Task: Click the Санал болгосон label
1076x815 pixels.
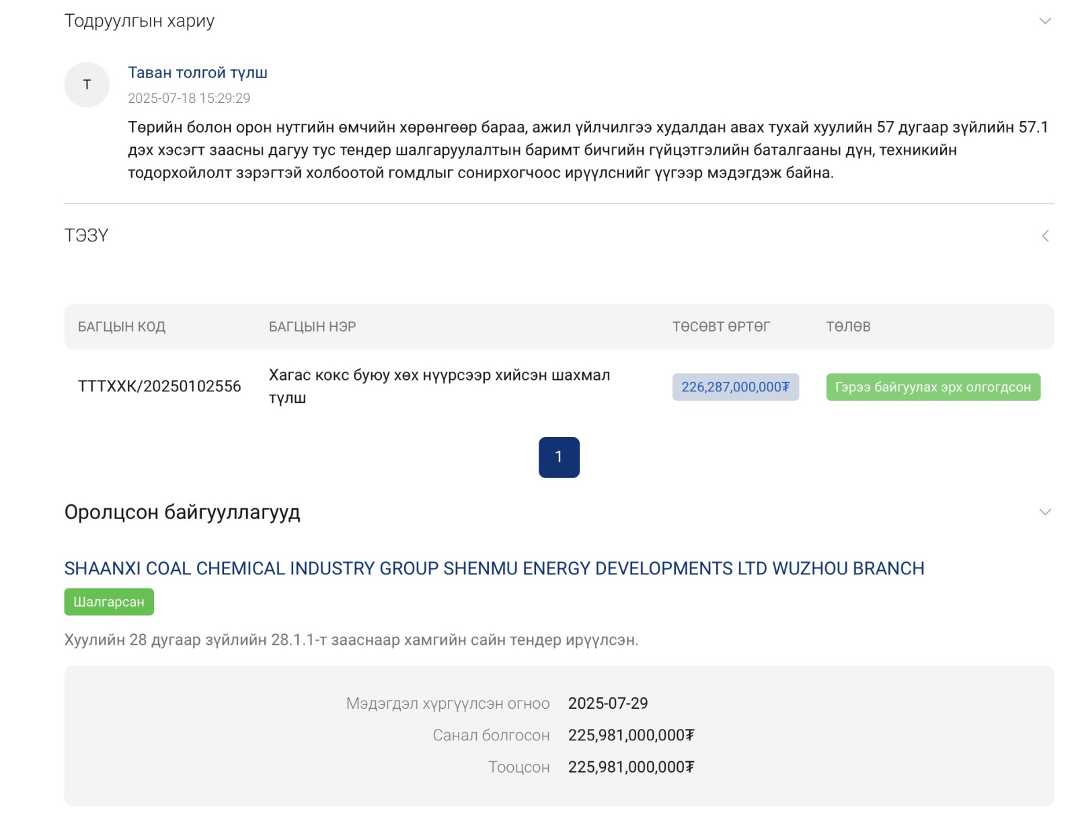Action: 491,736
